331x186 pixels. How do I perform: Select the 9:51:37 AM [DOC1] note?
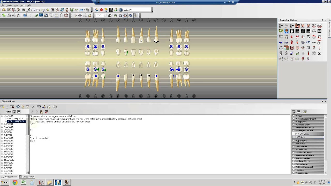15,119
